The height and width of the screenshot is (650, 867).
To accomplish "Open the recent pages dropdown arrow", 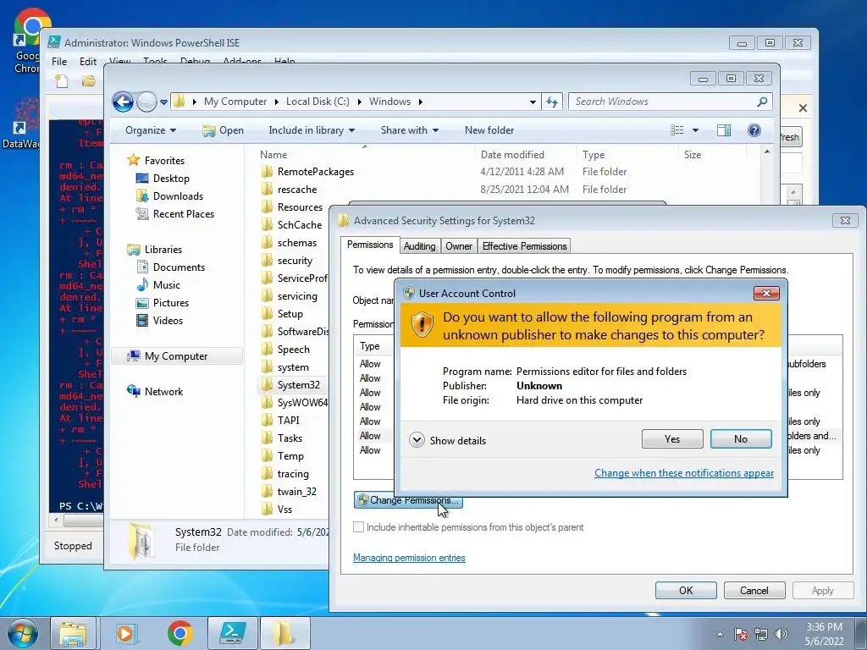I will pyautogui.click(x=163, y=102).
